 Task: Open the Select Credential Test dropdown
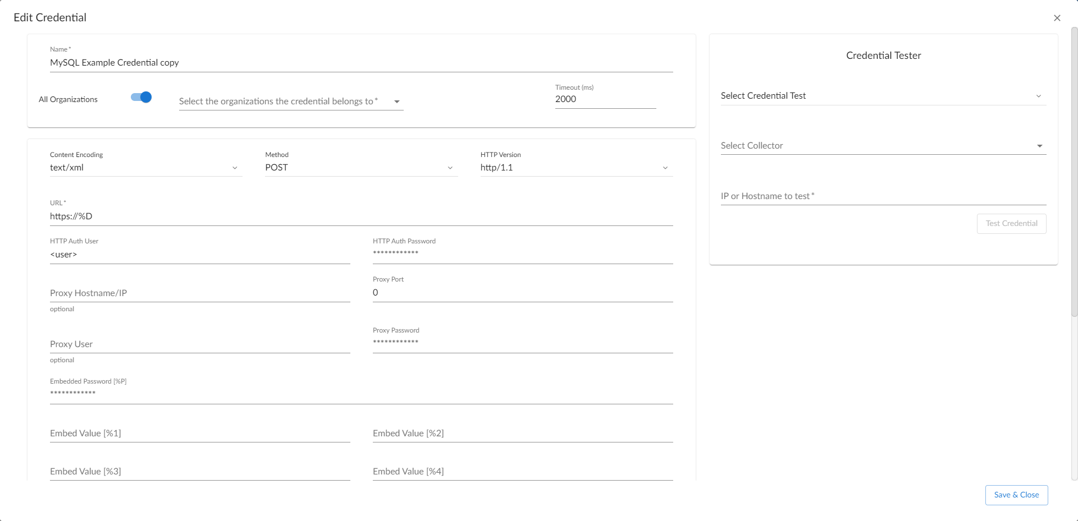tap(883, 96)
